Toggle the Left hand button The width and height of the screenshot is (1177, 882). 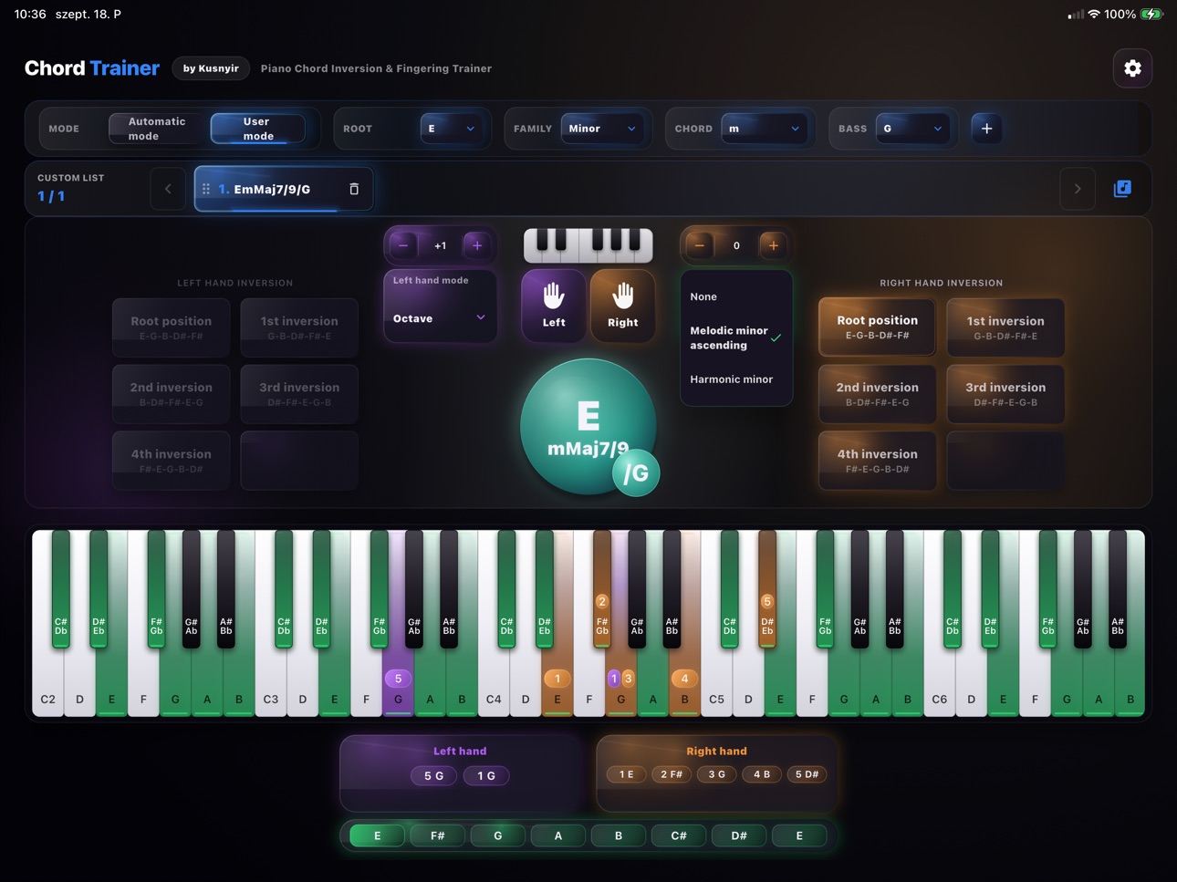[554, 305]
